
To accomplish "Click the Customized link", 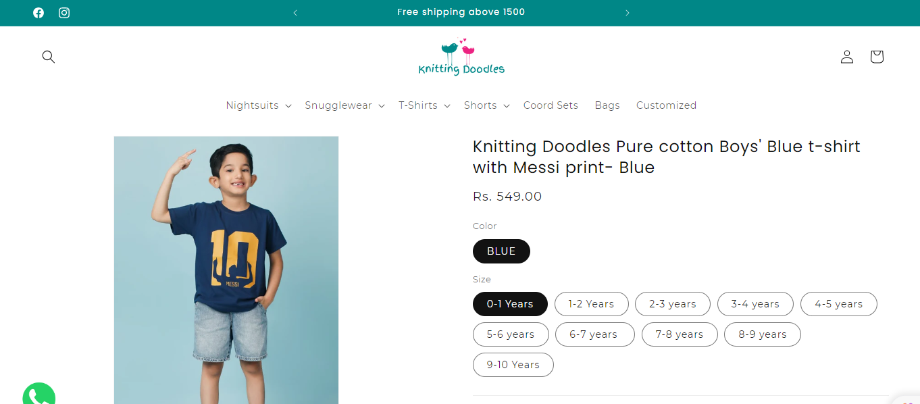I will coord(666,105).
